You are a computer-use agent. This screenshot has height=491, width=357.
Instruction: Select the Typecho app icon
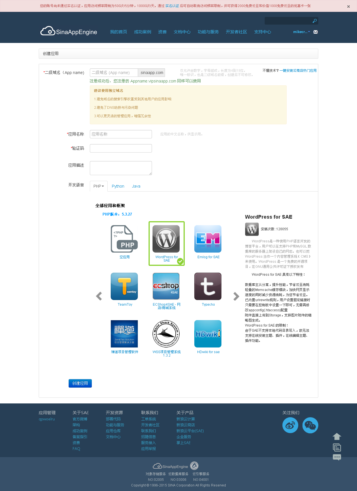(208, 286)
